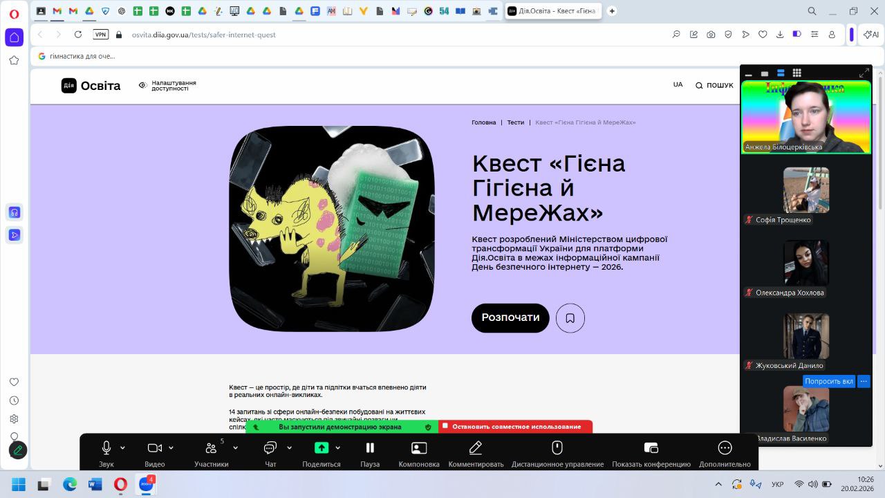Click the Opera VPN badge in the address bar

pos(101,35)
